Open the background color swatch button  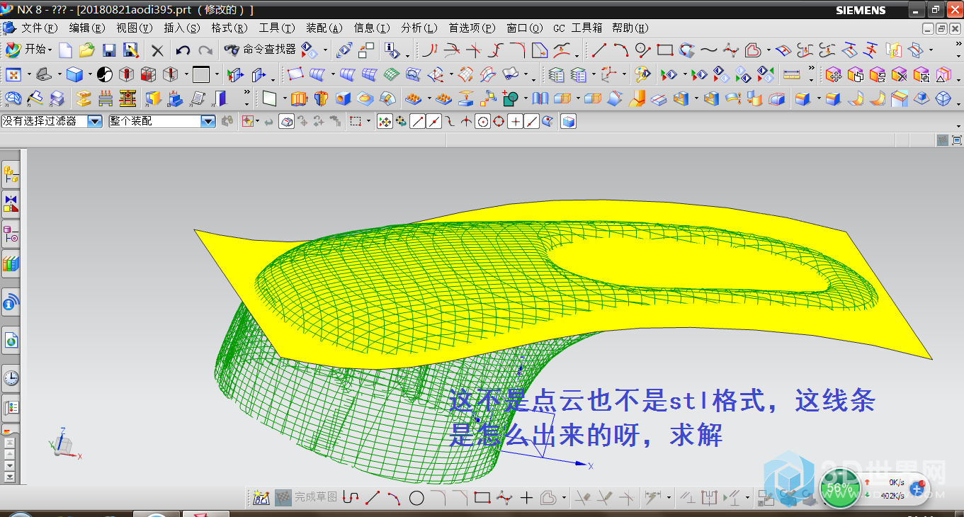point(201,74)
